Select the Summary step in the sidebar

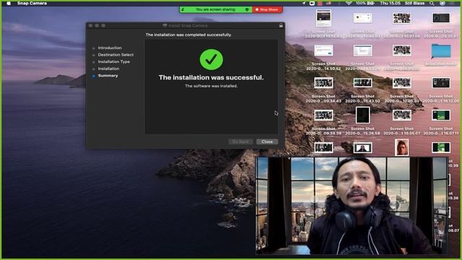[x=108, y=75]
